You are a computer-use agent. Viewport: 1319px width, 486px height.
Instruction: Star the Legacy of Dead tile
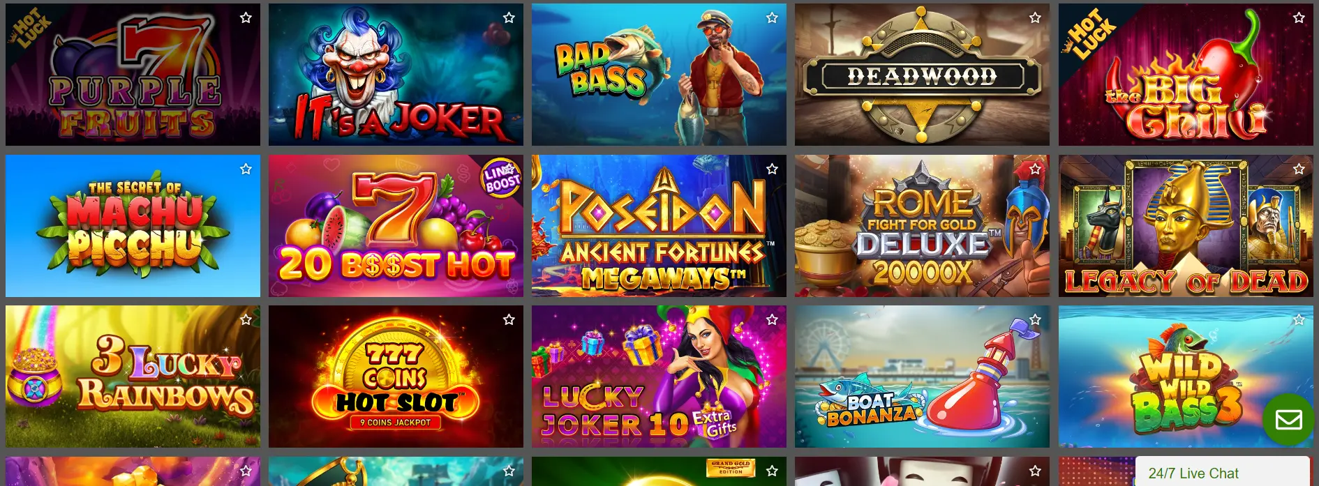[1299, 169]
